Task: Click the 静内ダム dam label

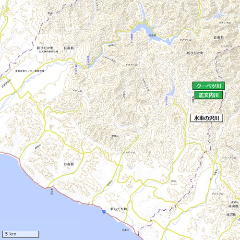Action: pos(88,60)
